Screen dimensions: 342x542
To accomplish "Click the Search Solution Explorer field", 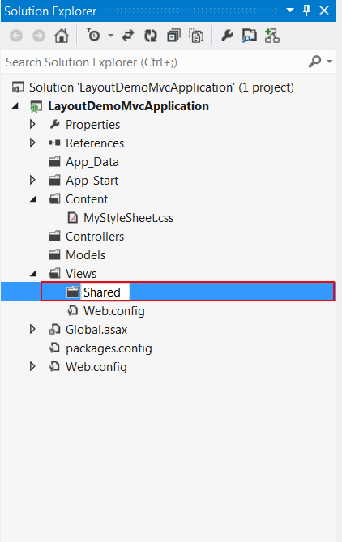I will point(156,62).
